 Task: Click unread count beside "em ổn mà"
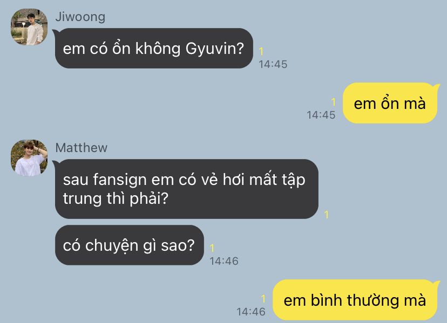334,102
